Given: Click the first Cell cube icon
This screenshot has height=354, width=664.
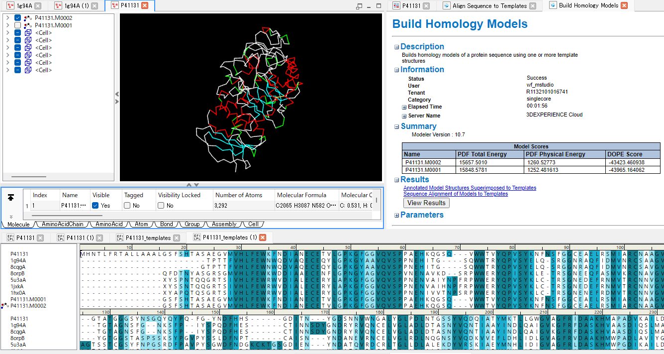Looking at the screenshot, I should (28, 33).
